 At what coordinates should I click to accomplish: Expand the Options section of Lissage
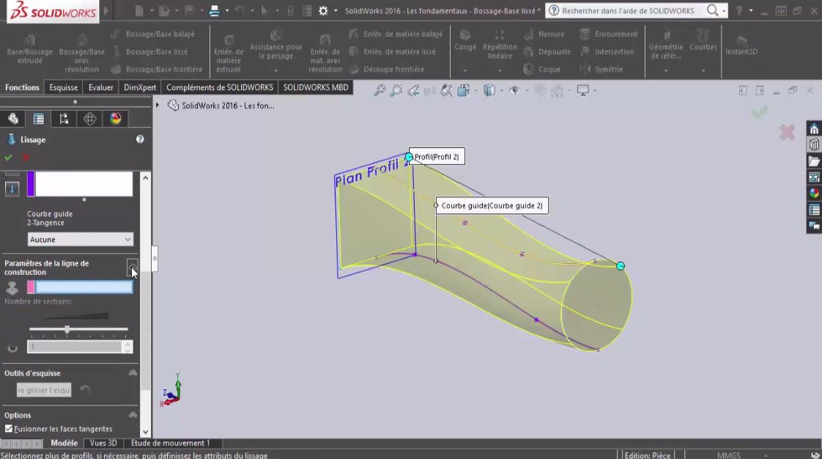pyautogui.click(x=132, y=415)
